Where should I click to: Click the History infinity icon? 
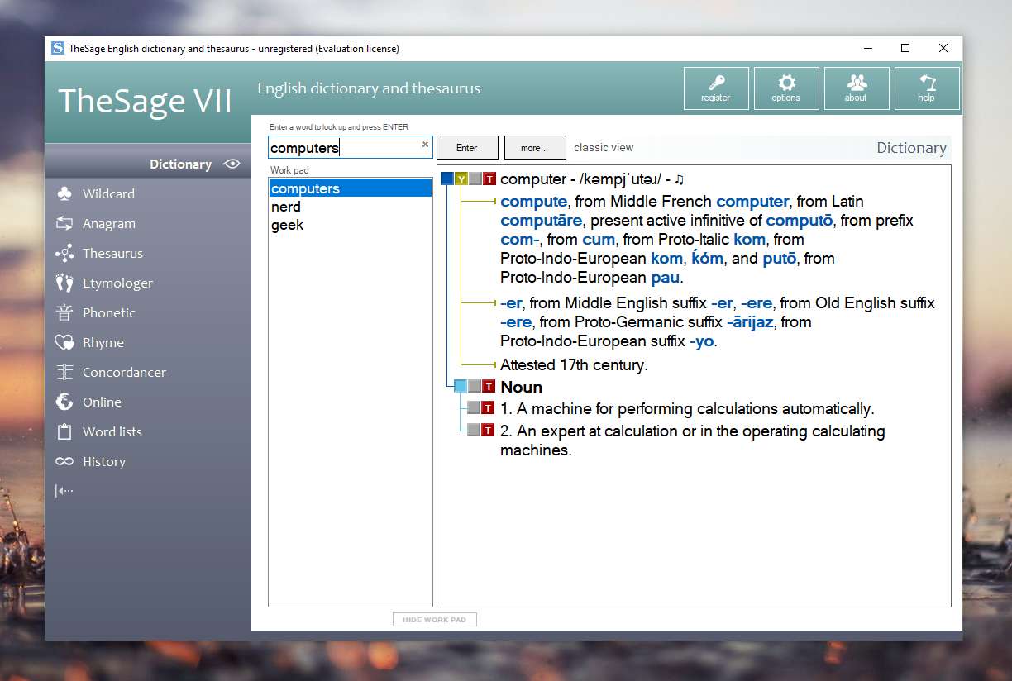[64, 461]
